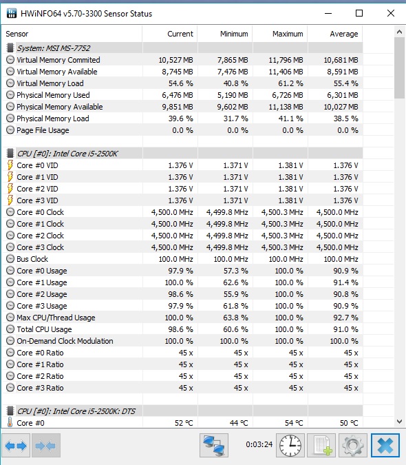Open sensor settings gear icon
The width and height of the screenshot is (406, 465).
tap(353, 446)
